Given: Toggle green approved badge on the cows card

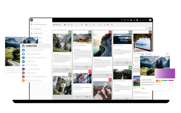Looking at the screenshot, I should coord(90,32).
